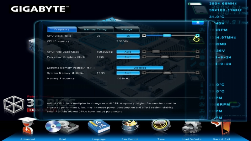
Task: Click the 3904.68MHz reading in status panel
Action: point(223,3)
